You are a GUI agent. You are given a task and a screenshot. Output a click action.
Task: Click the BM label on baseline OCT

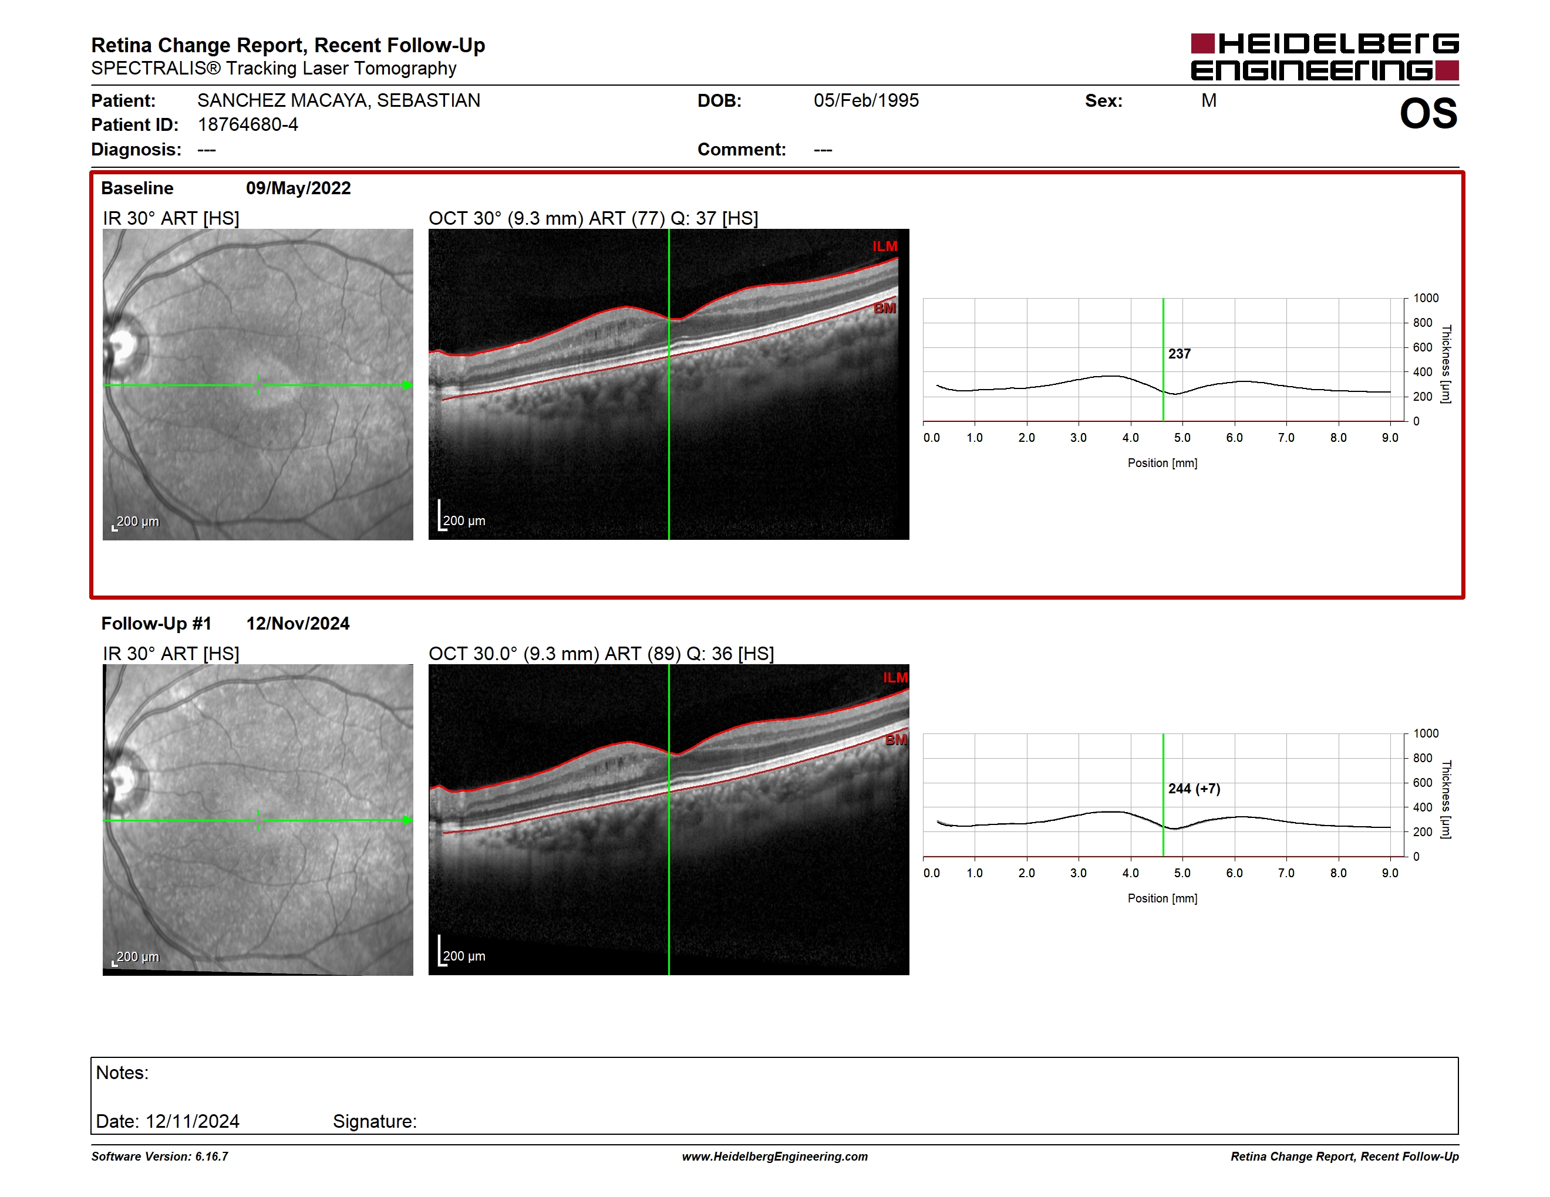884,309
